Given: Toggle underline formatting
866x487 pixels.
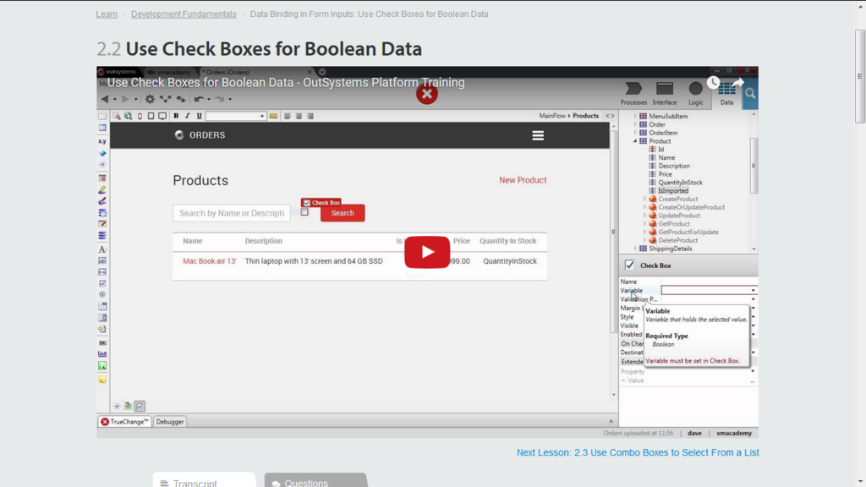Looking at the screenshot, I should click(199, 116).
